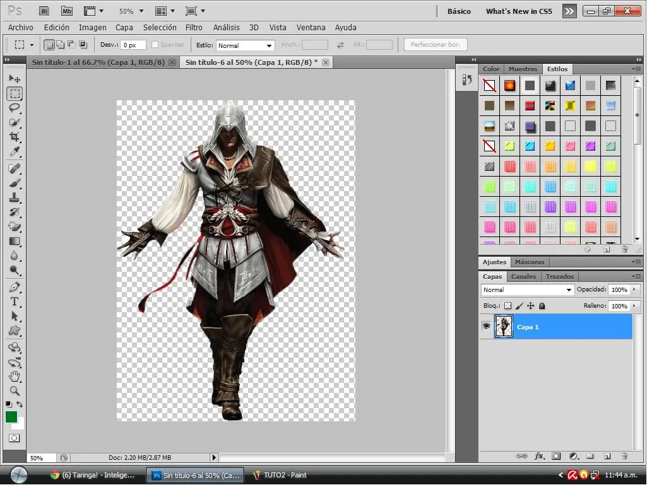The image size is (647, 485).
Task: Select the Clone Stamp tool
Action: pos(15,197)
